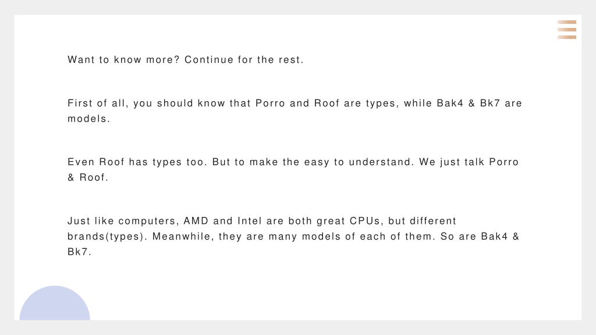Click "models." ending the Bak4 paragraph
Viewport: 596px width, 335px height.
(x=89, y=119)
